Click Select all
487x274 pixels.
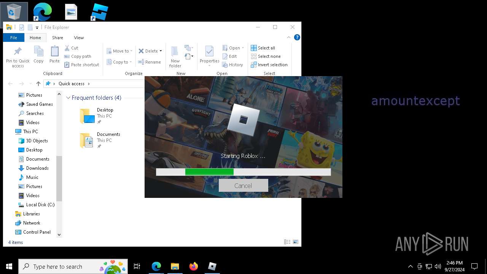[x=263, y=48]
